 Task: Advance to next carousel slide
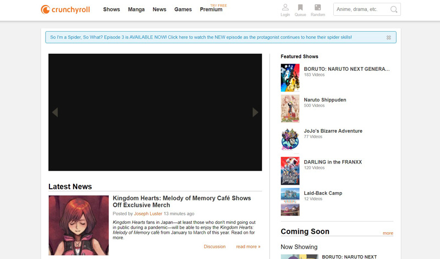pos(255,112)
